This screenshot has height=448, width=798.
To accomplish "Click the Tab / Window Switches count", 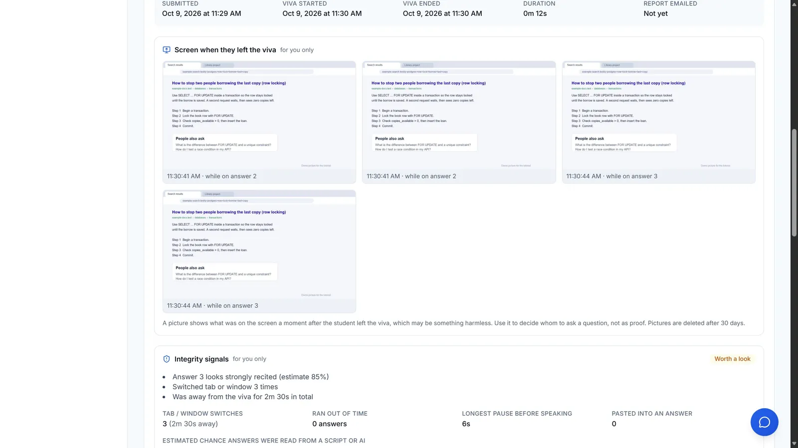I will [190, 424].
